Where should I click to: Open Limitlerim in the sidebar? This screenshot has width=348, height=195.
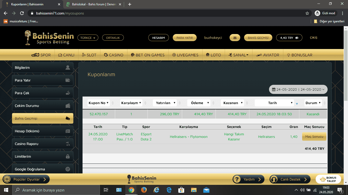point(43,156)
